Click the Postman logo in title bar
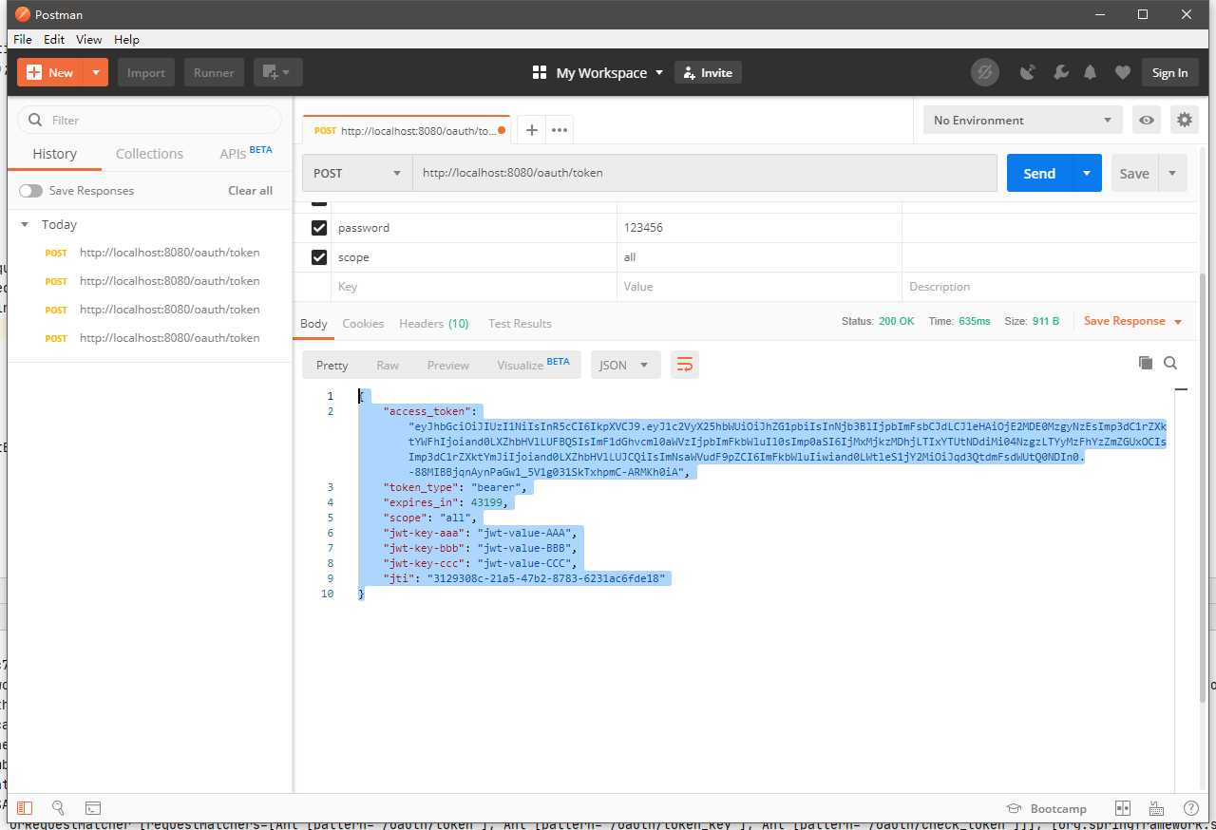This screenshot has width=1216, height=830. coord(21,14)
